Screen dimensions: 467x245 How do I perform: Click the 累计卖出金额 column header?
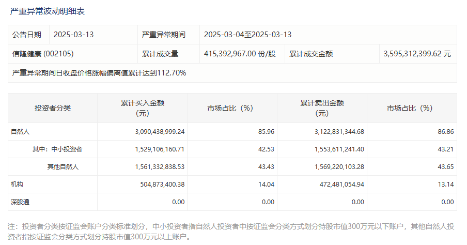point(322,108)
